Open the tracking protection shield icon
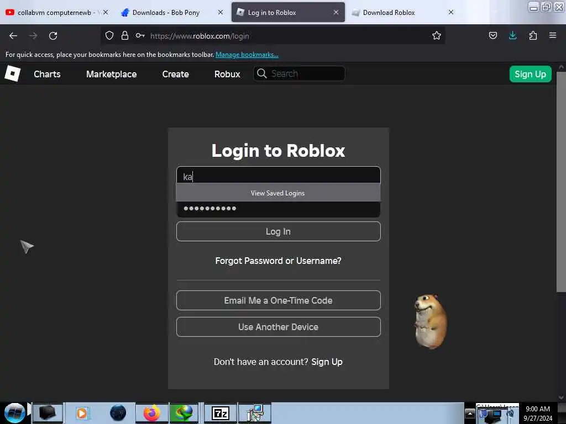Viewport: 566px width, 424px height. pos(109,35)
